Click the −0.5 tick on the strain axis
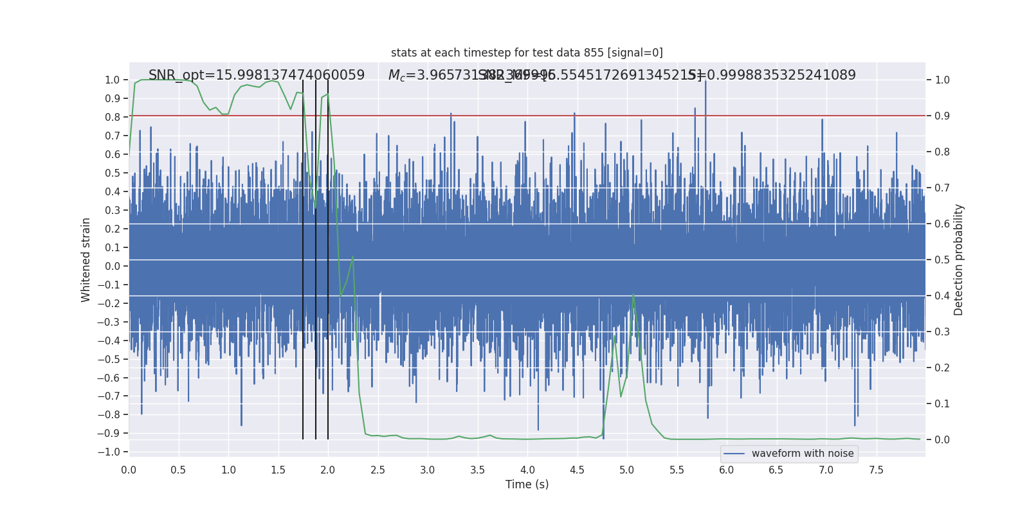Viewport: 1029px width, 514px height. coord(109,359)
